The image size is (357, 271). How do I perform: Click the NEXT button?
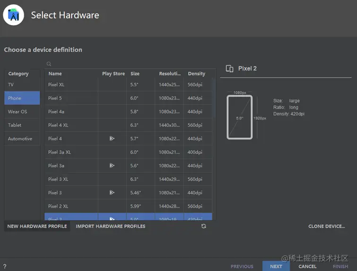click(x=276, y=266)
